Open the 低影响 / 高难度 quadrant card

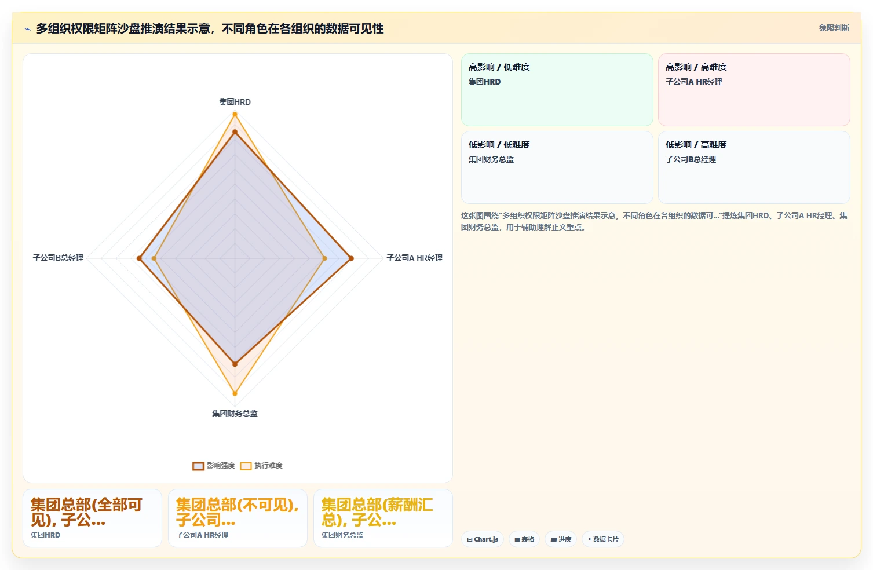[754, 167]
